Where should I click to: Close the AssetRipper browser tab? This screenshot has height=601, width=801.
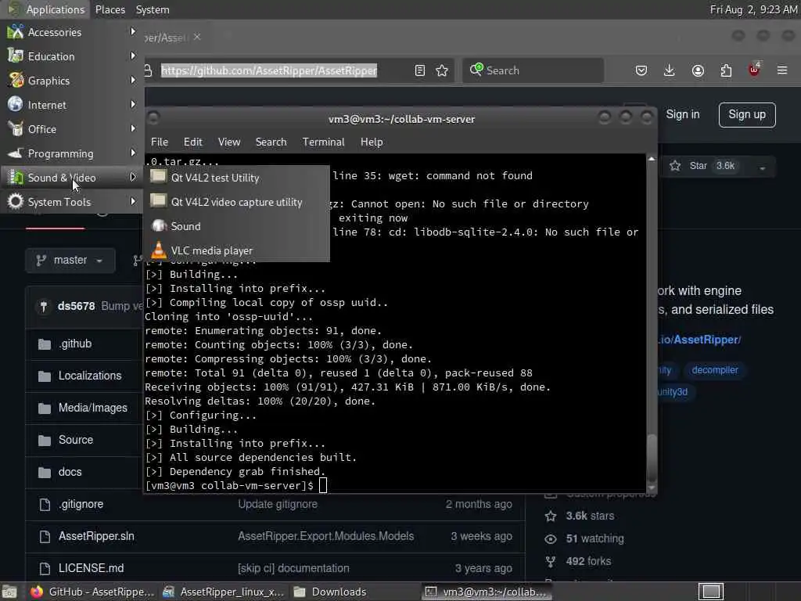tap(197, 37)
